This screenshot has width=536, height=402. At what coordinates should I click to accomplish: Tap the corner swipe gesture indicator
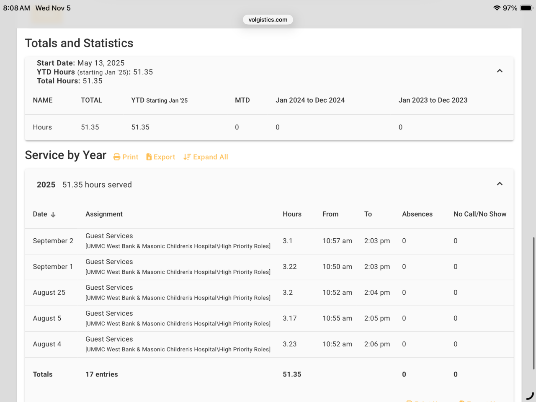[x=530, y=396]
